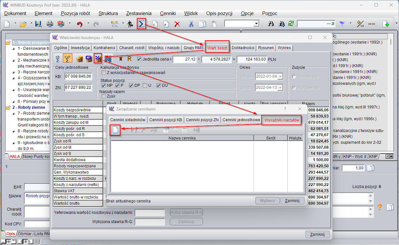Uncheck the NP status checkbox

[x=104, y=85]
